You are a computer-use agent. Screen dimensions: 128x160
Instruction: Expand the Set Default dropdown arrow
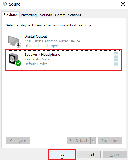[x=93, y=140]
